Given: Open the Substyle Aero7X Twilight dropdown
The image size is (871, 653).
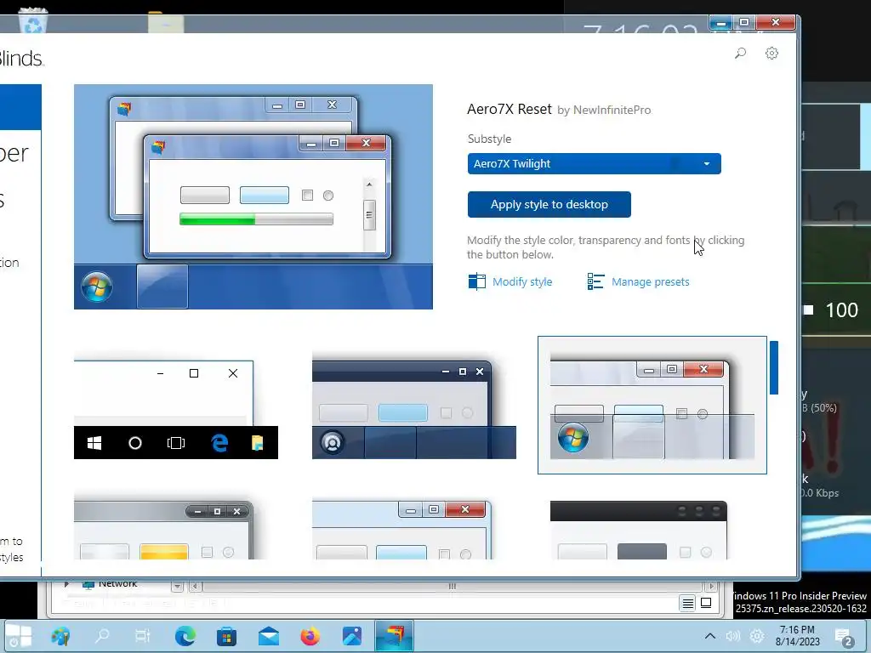Looking at the screenshot, I should point(594,164).
